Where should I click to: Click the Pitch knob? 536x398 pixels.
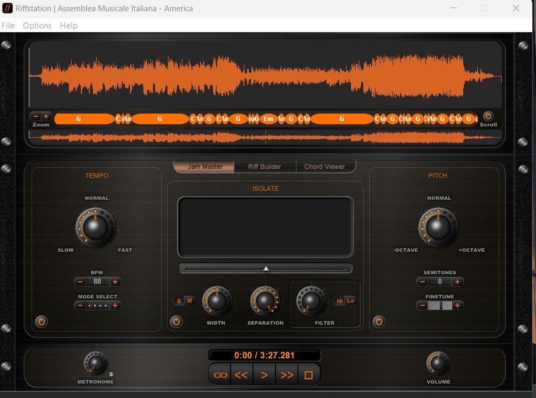pos(438,227)
